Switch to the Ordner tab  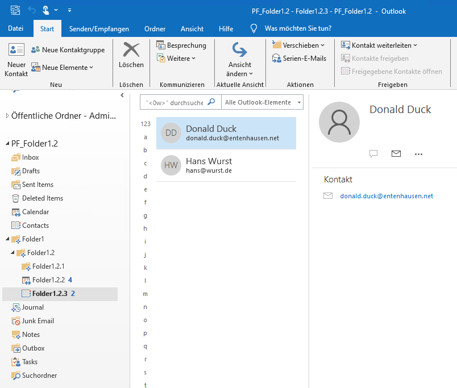[x=155, y=28]
